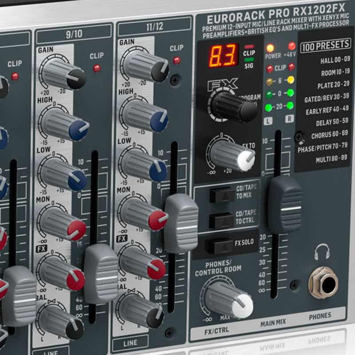
Task: Click the channel 11/12 FX send knob
Action: pos(142,264)
